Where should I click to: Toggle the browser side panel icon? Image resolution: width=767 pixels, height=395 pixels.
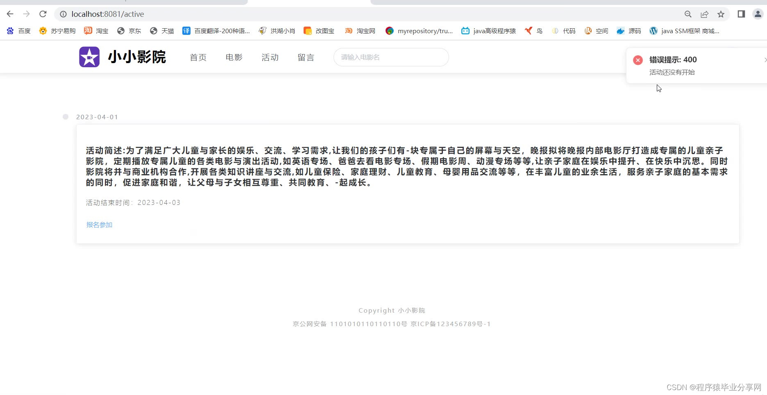click(741, 14)
